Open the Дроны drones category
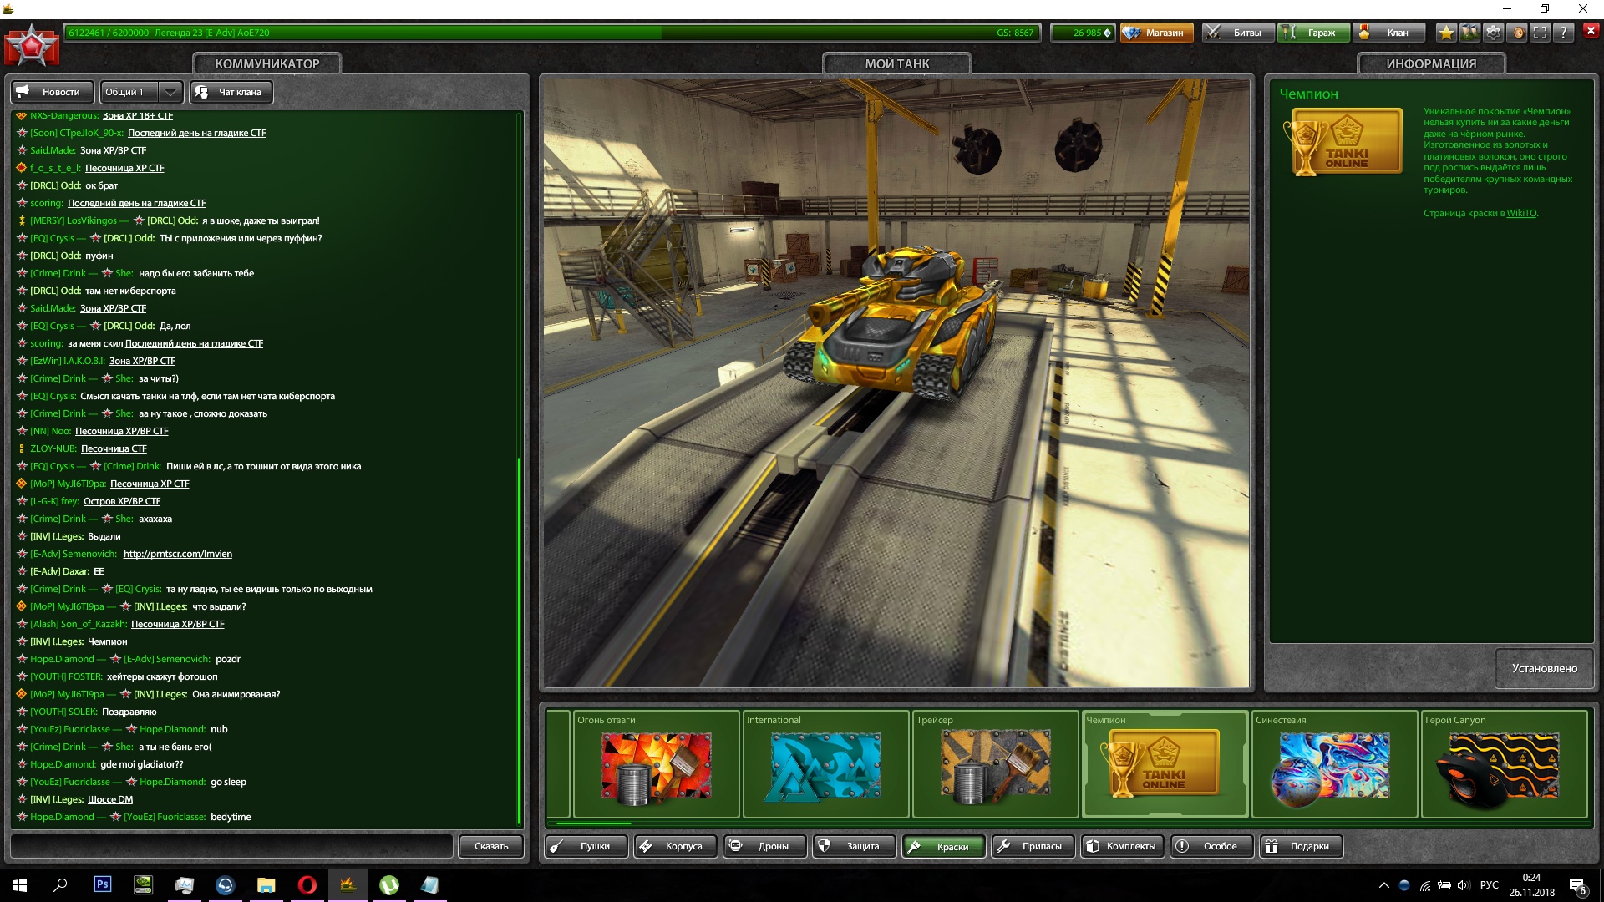 click(765, 846)
